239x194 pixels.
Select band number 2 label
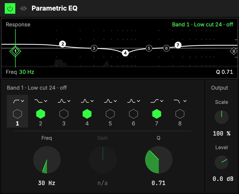(x=41, y=124)
